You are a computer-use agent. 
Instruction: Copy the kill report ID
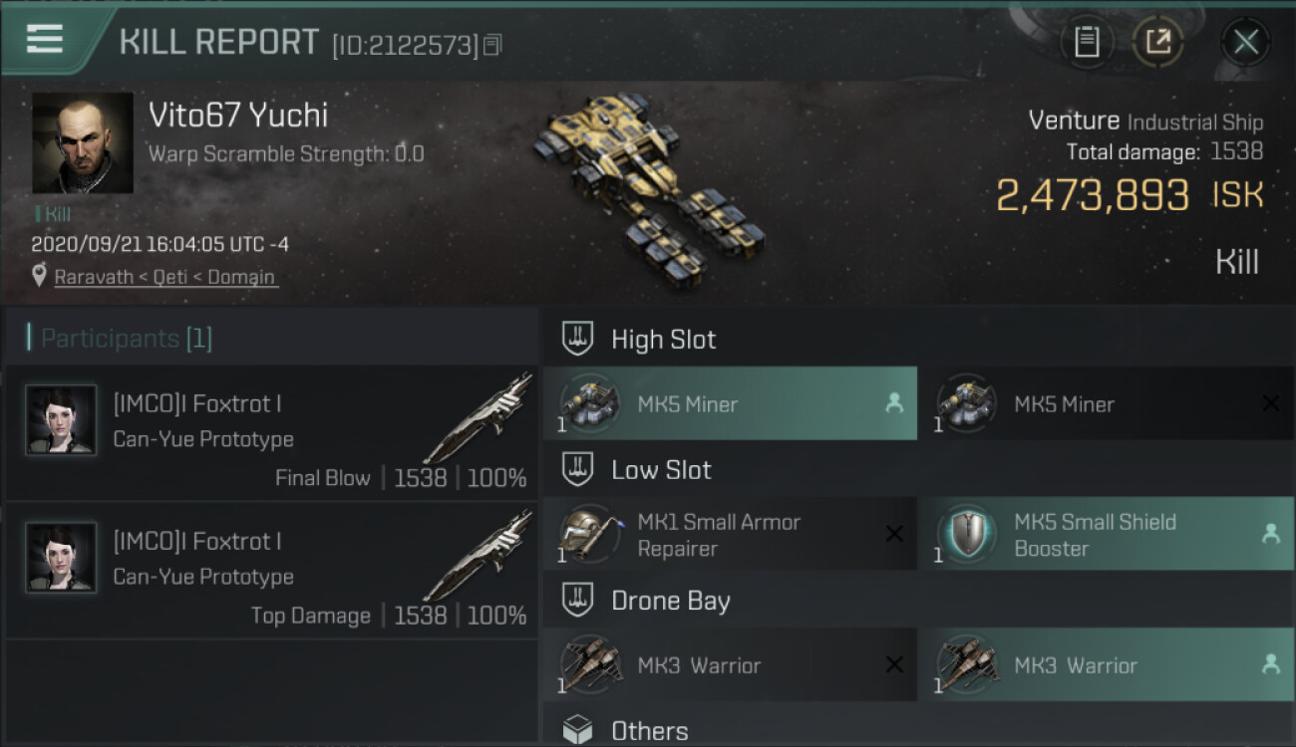click(492, 45)
